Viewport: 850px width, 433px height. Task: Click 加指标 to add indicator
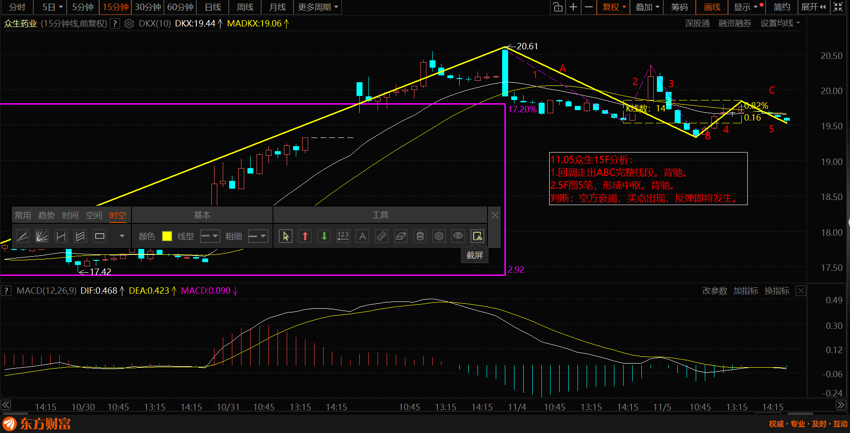746,291
